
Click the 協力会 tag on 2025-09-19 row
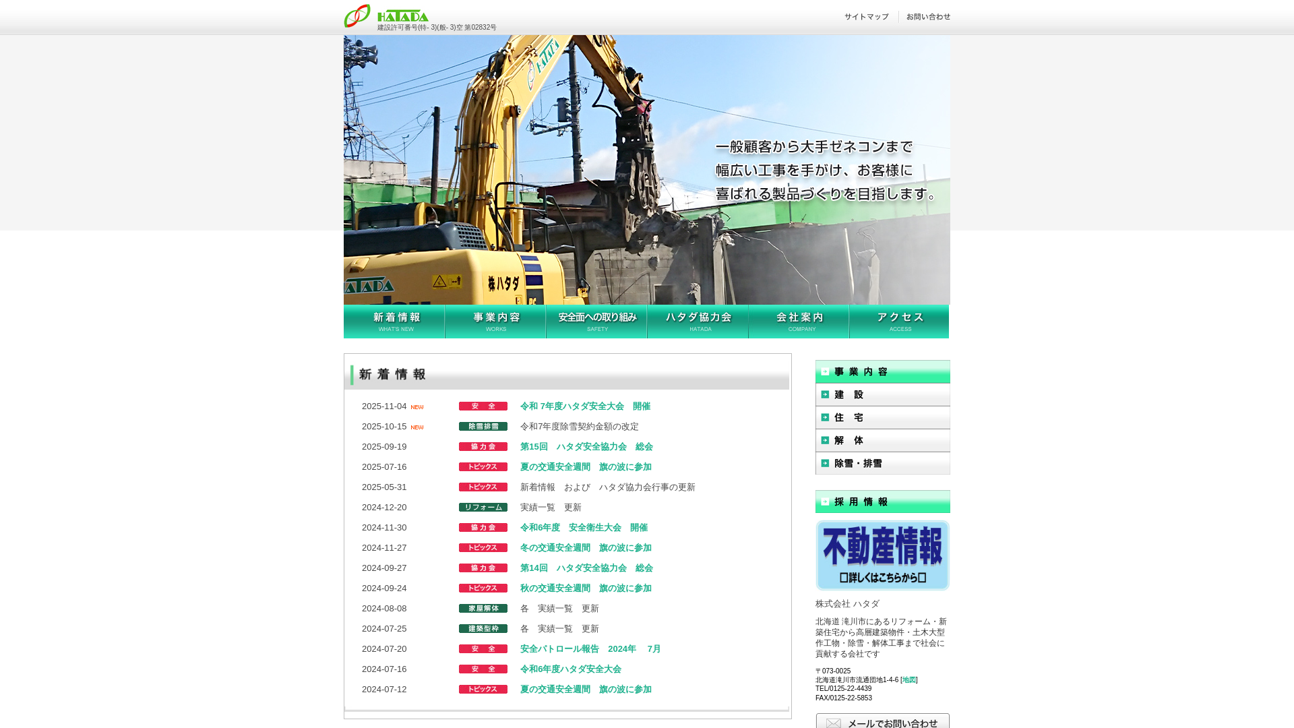(483, 447)
